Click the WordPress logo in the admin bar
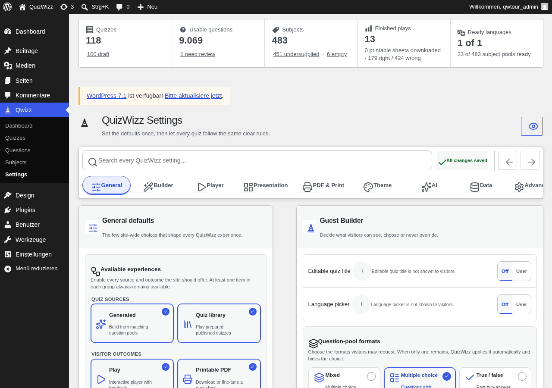 [7, 7]
